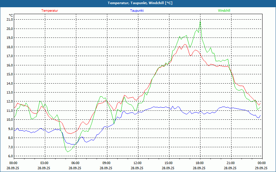This screenshot has width=276, height=172.
Task: Click the green Windchill peak near 18:00
Action: [200, 22]
